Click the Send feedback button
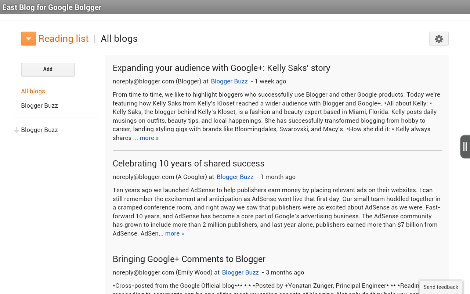The height and width of the screenshot is (294, 470). tap(441, 287)
